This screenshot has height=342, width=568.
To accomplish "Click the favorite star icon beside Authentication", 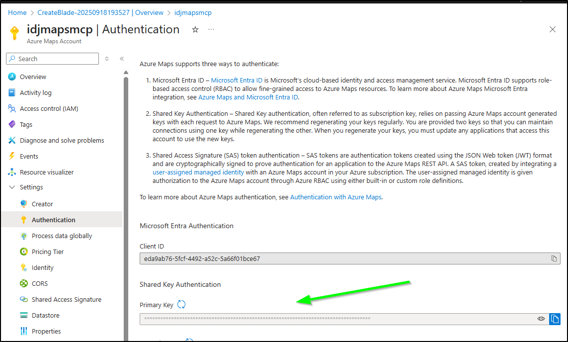I will 195,30.
